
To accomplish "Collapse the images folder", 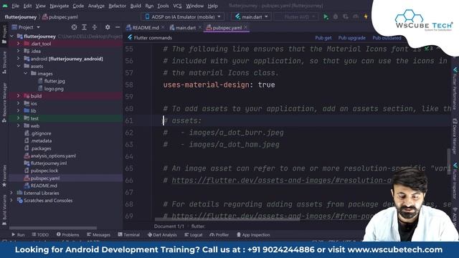I will 26,73.
